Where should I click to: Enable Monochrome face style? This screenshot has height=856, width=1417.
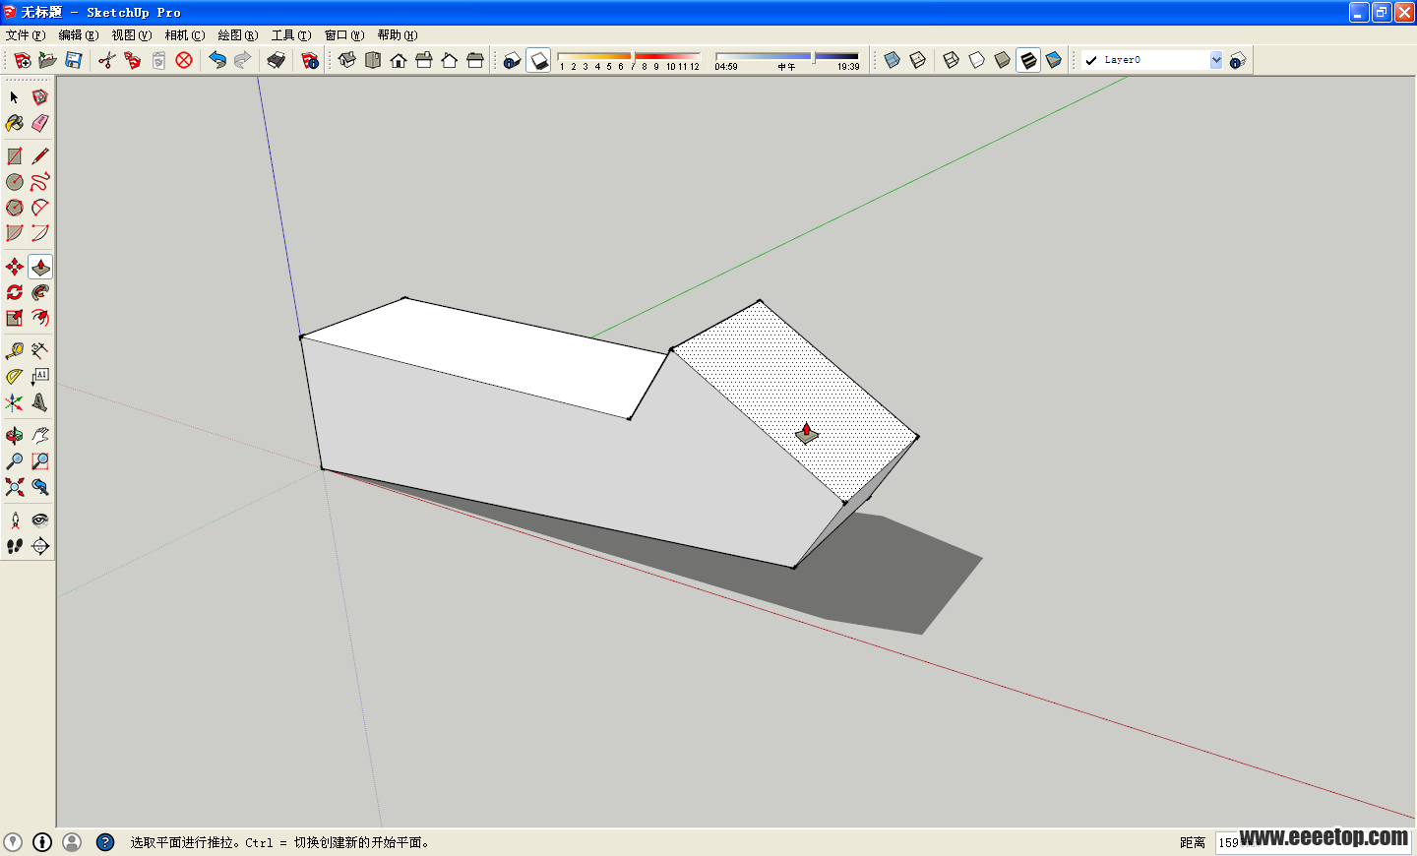click(x=1054, y=60)
